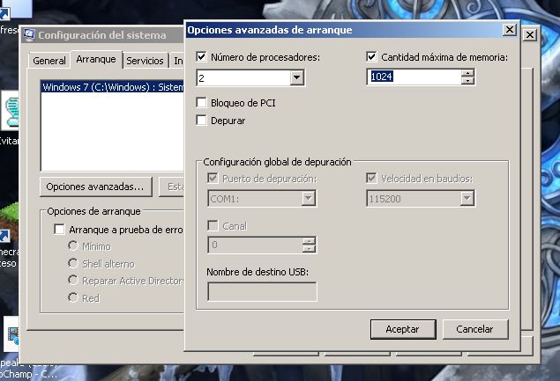
Task: Click the scroll-shaped desktop icon at left edge
Action: (11, 111)
